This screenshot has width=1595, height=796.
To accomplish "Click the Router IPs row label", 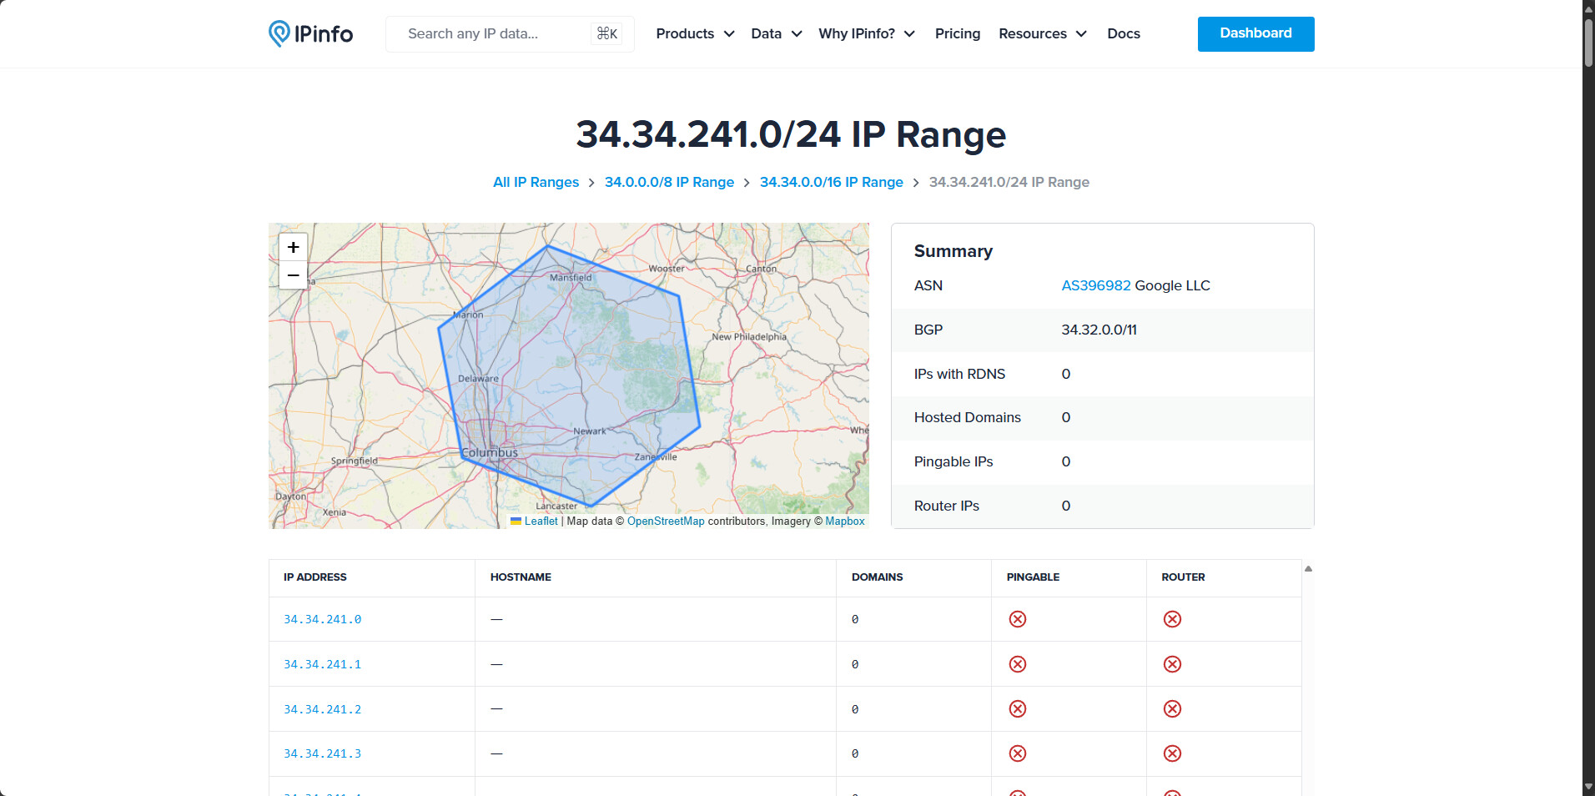I will pyautogui.click(x=946, y=506).
